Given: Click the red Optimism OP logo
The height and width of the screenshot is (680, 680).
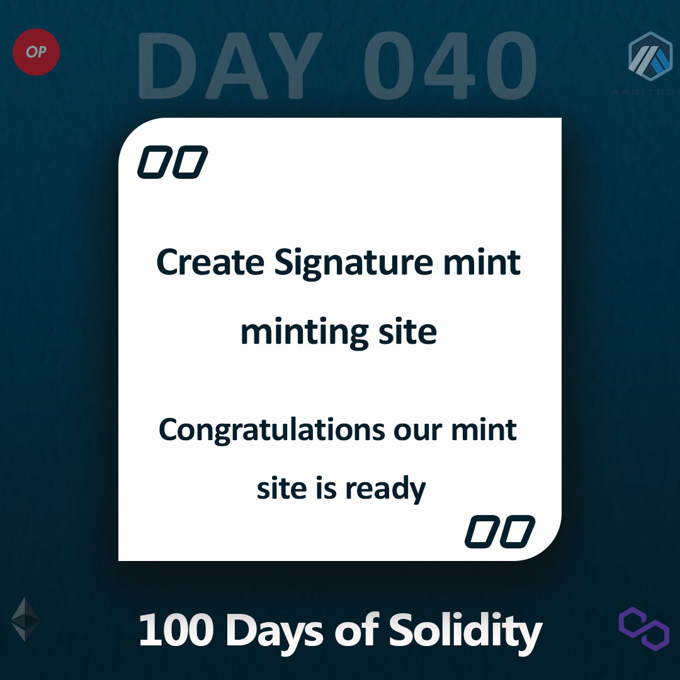Looking at the screenshot, I should pos(37,52).
